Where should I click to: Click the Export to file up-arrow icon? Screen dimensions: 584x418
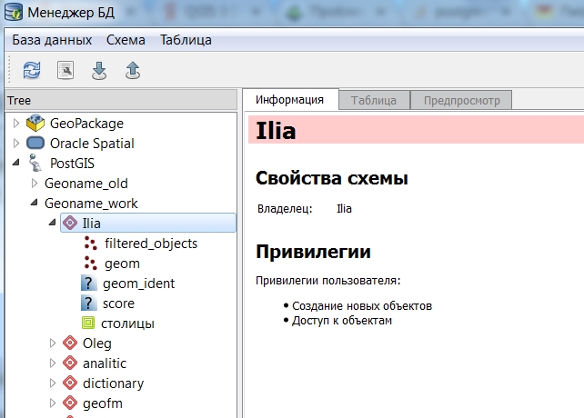pos(133,71)
